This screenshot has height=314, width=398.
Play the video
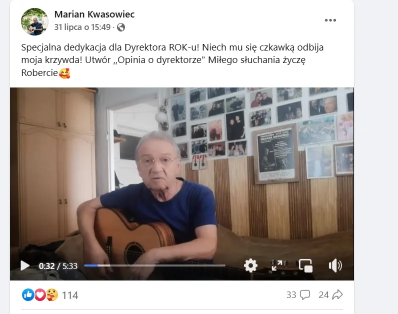[25, 266]
